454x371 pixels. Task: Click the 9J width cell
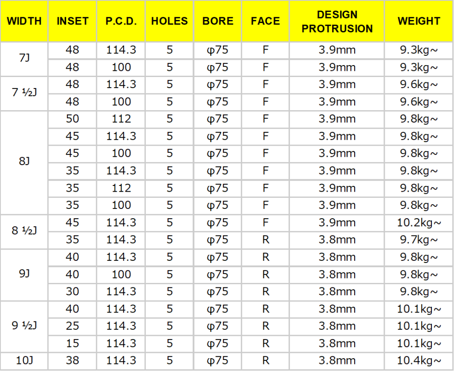24,275
